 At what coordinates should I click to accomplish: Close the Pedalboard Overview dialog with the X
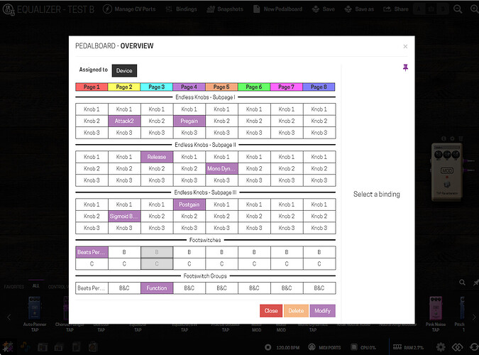[x=405, y=47]
